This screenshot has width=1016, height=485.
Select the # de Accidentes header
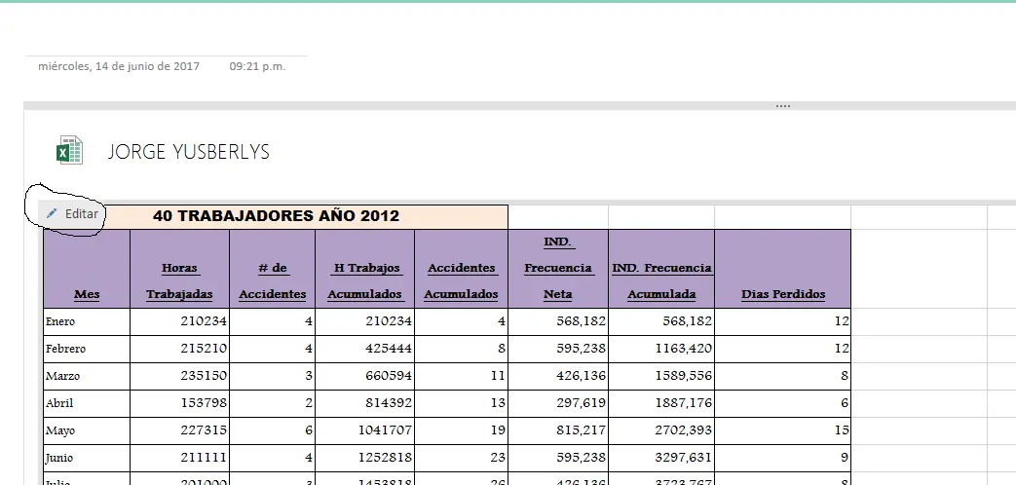272,269
